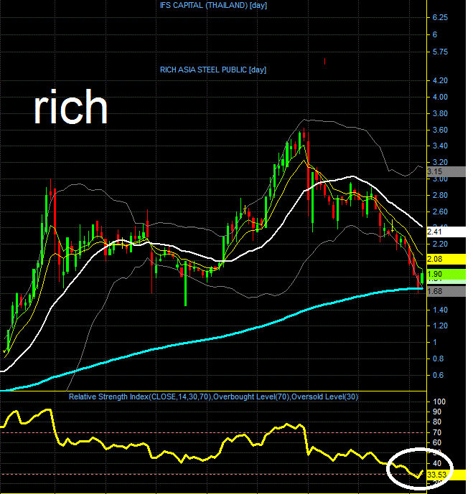This screenshot has height=494, width=473.
Task: Click the 70 overbought level on RSI axis
Action: tap(436, 432)
